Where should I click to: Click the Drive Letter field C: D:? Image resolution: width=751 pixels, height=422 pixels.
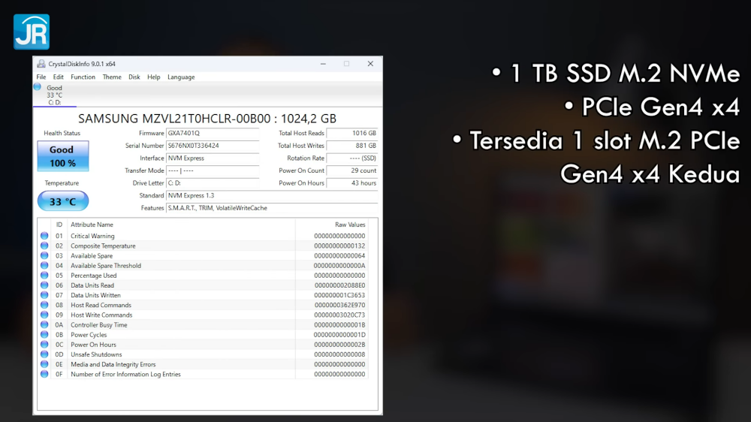(x=213, y=183)
